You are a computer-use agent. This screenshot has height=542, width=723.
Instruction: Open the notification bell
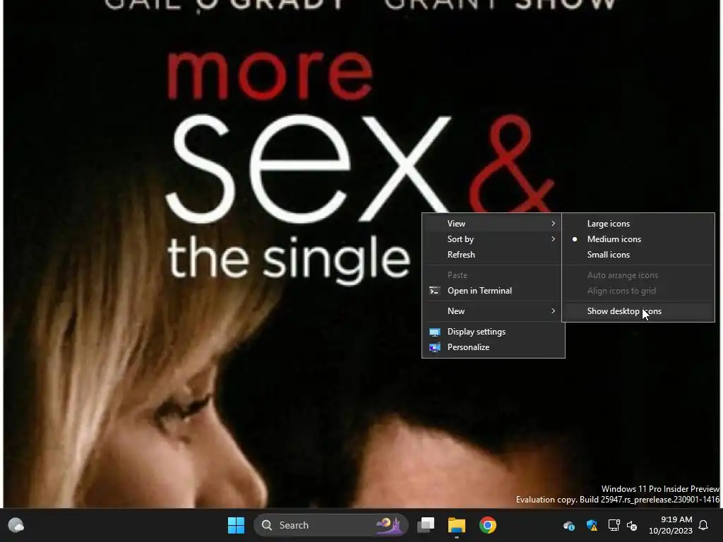click(704, 525)
